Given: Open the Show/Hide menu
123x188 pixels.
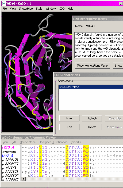Looking at the screenshot, I should [26, 9].
